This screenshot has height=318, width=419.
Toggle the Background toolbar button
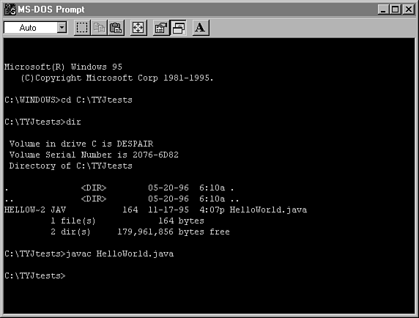point(178,28)
